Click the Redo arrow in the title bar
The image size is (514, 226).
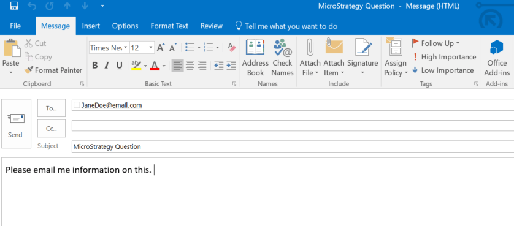click(49, 6)
